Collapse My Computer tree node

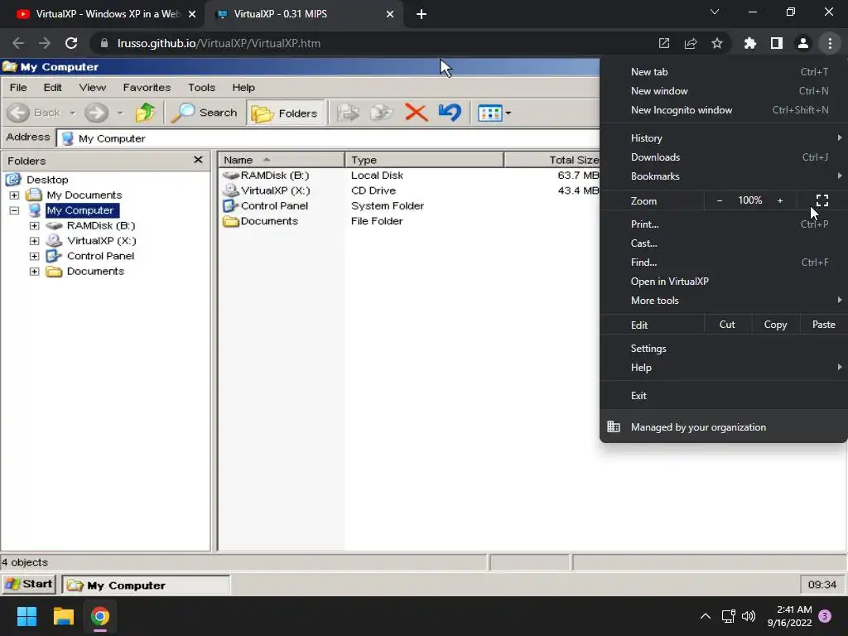[15, 210]
